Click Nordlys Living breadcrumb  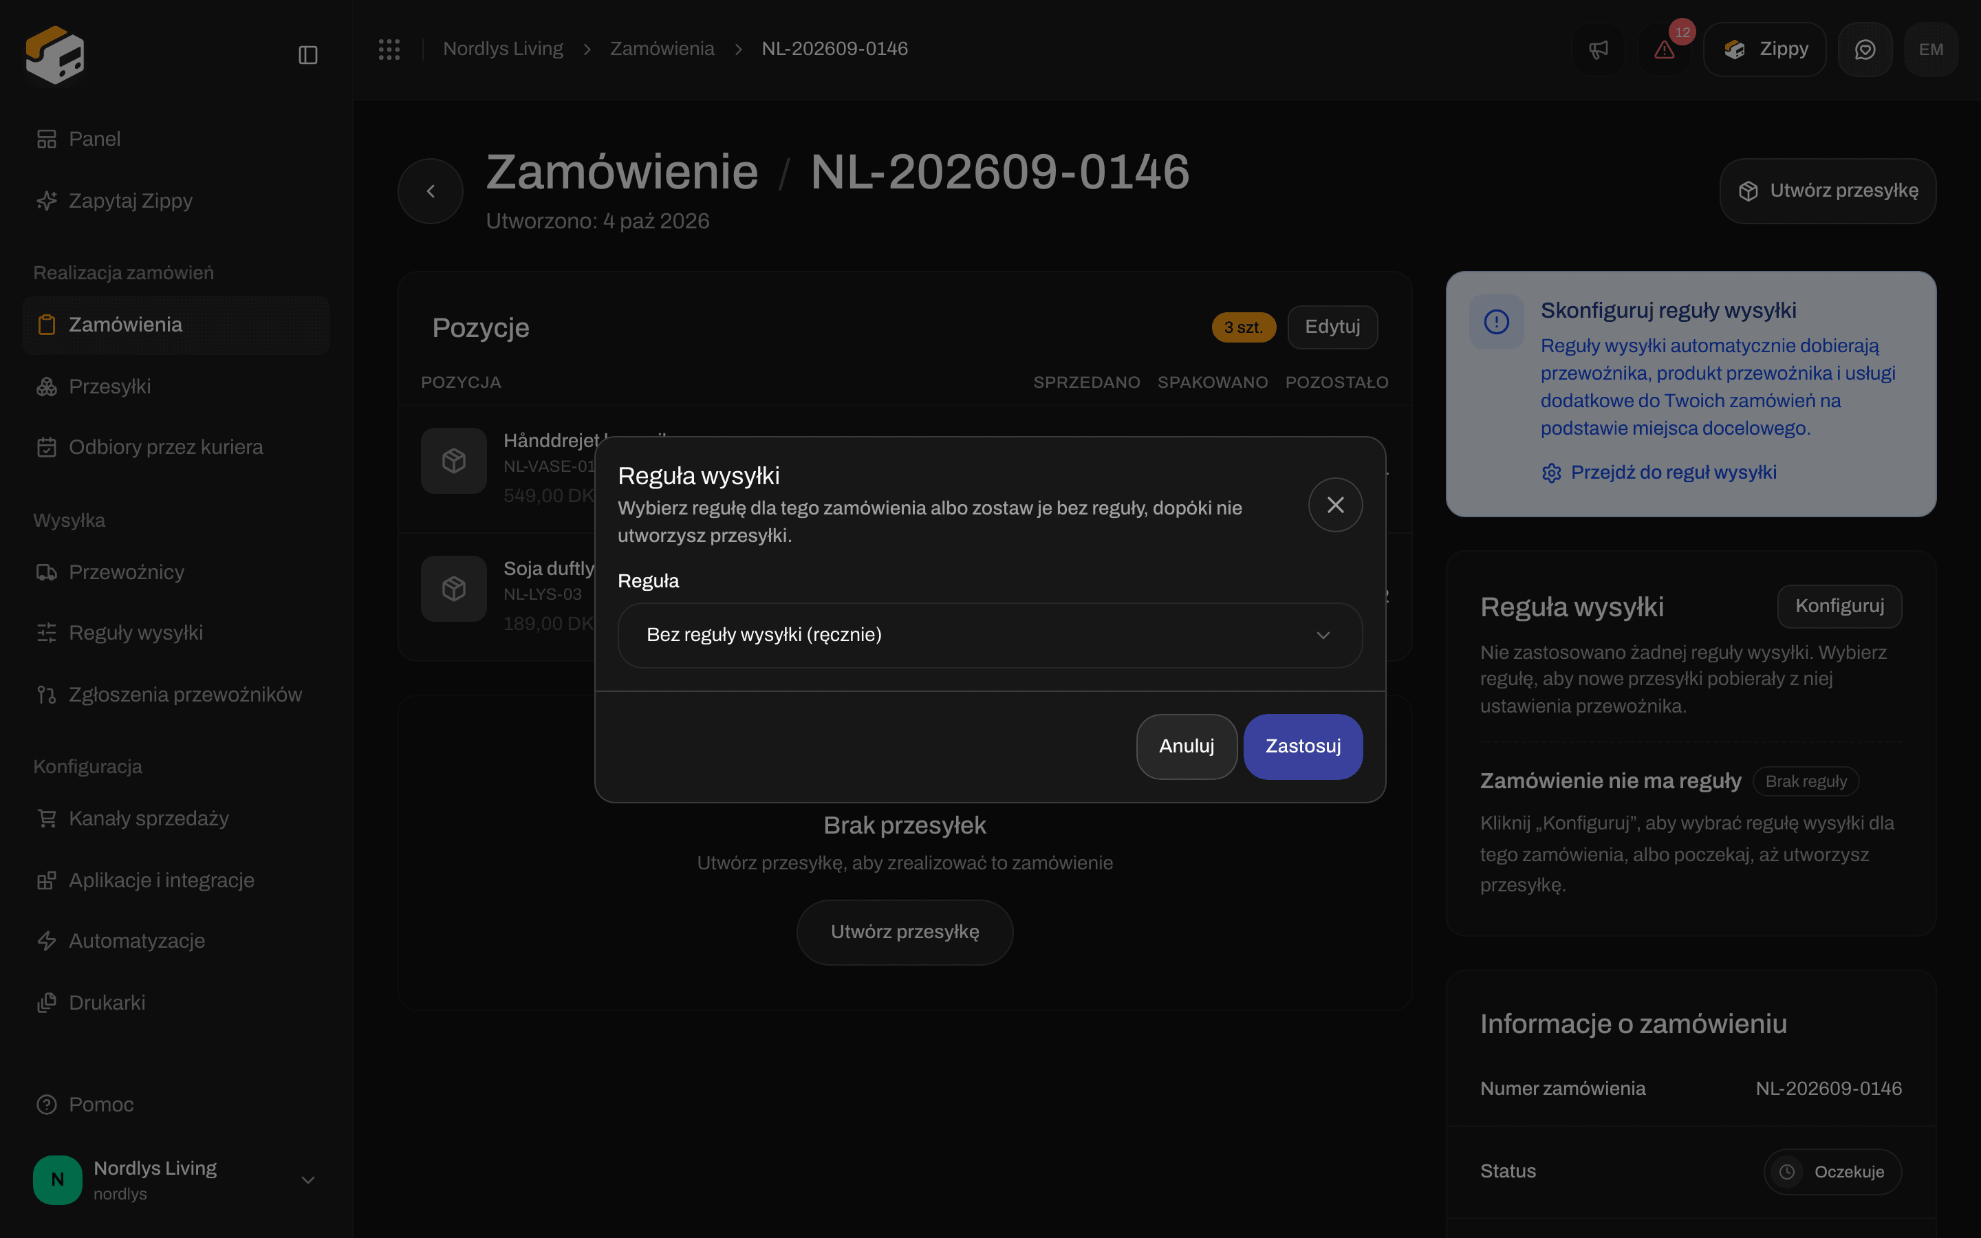503,49
